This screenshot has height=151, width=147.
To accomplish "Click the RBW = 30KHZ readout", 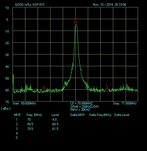I will coord(80,110).
